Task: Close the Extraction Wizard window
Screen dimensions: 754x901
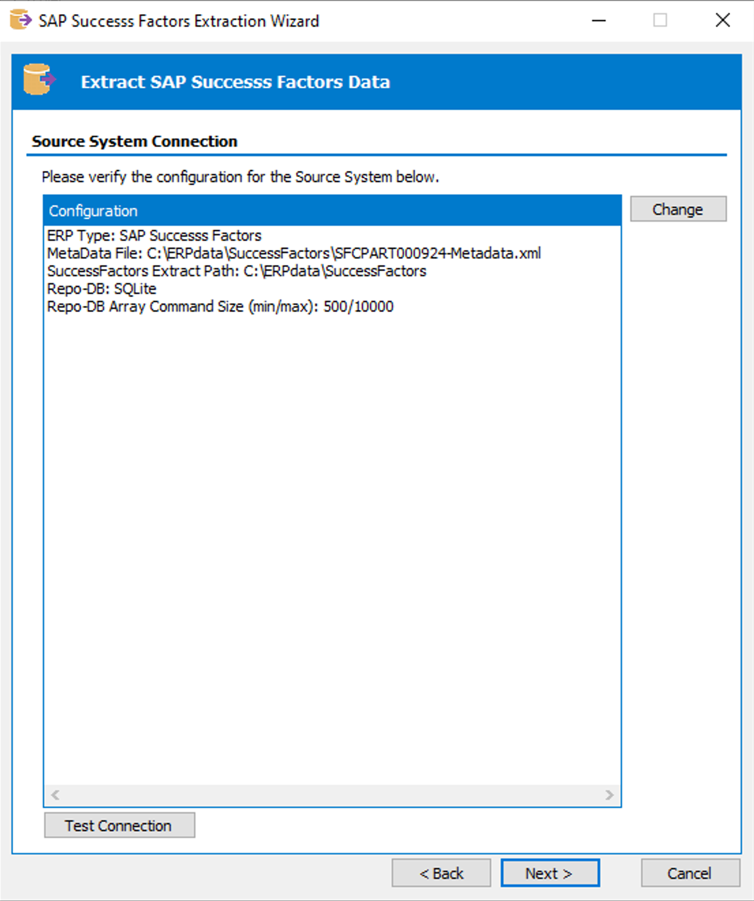Action: tap(722, 21)
